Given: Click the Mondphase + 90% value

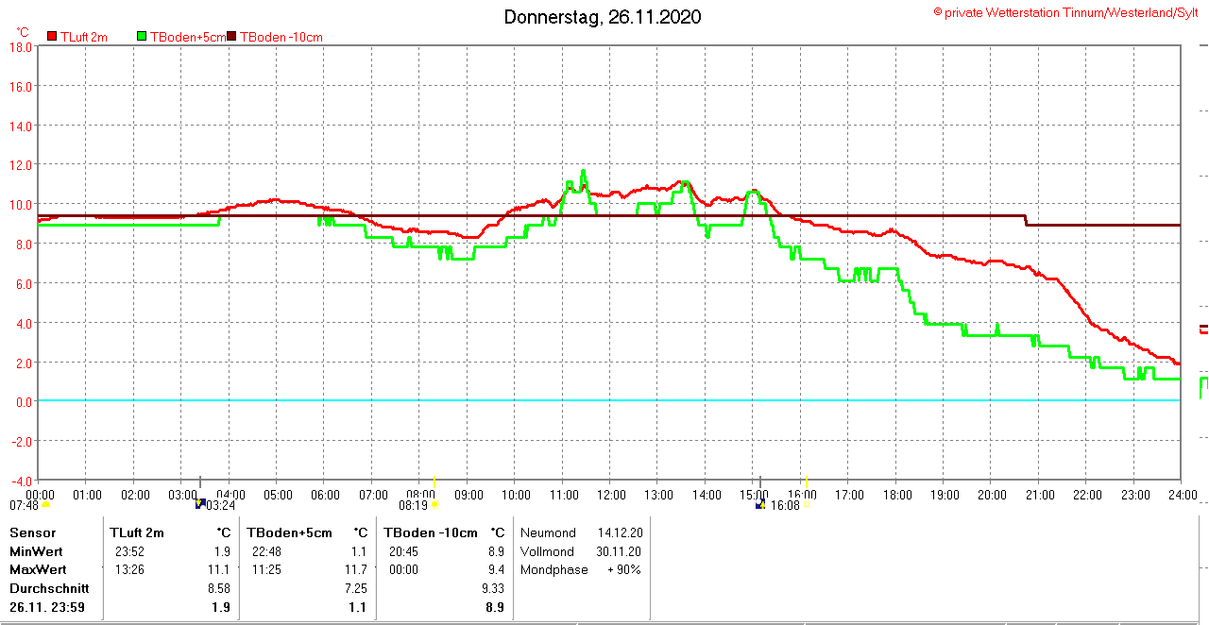Looking at the screenshot, I should click(x=623, y=569).
